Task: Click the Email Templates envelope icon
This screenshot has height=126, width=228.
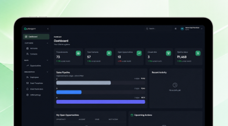Action: click(27, 83)
